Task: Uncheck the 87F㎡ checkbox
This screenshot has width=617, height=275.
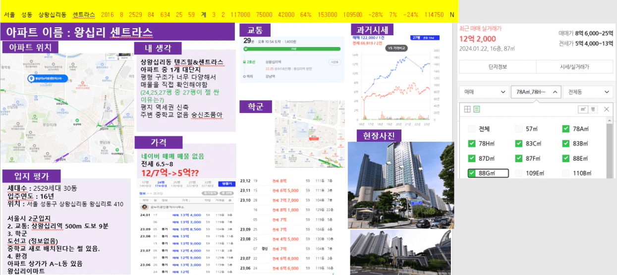Action: [518, 159]
